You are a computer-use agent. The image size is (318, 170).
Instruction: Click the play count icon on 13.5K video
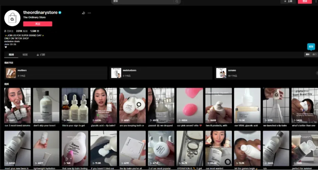click(x=237, y=120)
